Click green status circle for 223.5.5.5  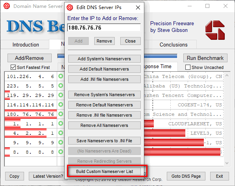61,86
